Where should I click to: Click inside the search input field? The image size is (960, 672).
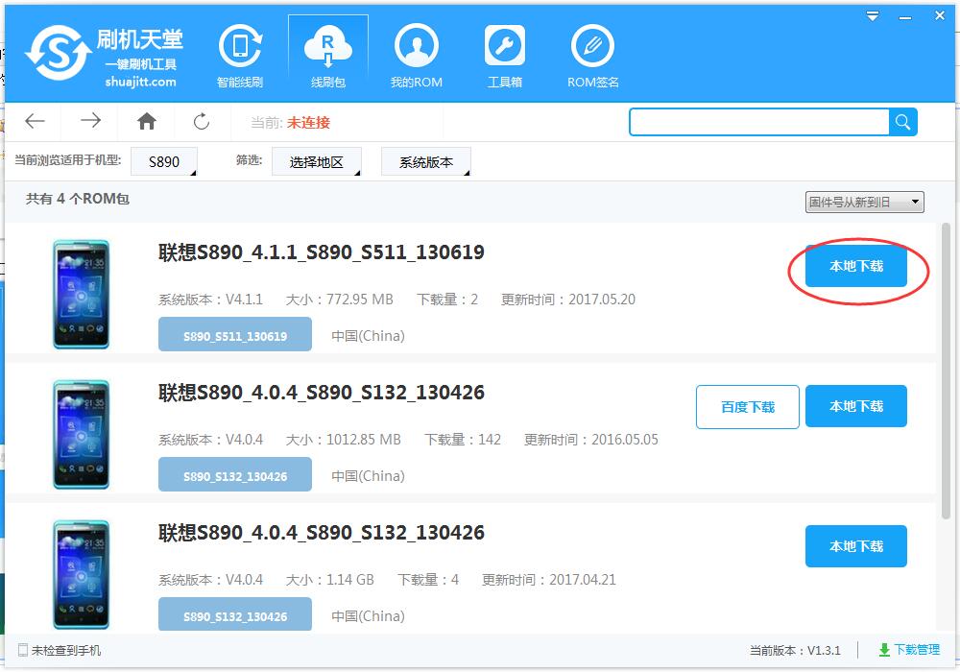click(758, 122)
